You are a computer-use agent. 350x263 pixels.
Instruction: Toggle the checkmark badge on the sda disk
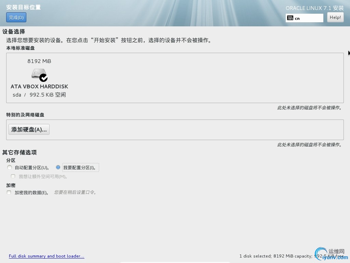43,78
